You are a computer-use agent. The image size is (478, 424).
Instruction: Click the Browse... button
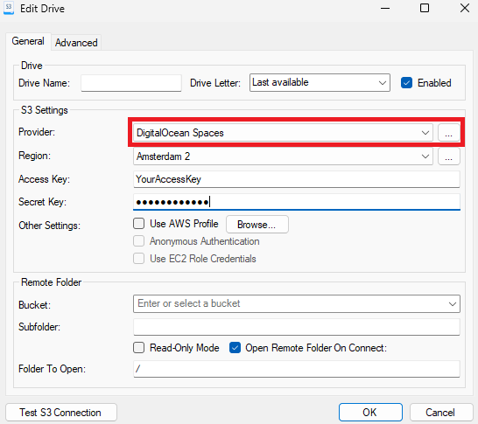click(x=257, y=225)
